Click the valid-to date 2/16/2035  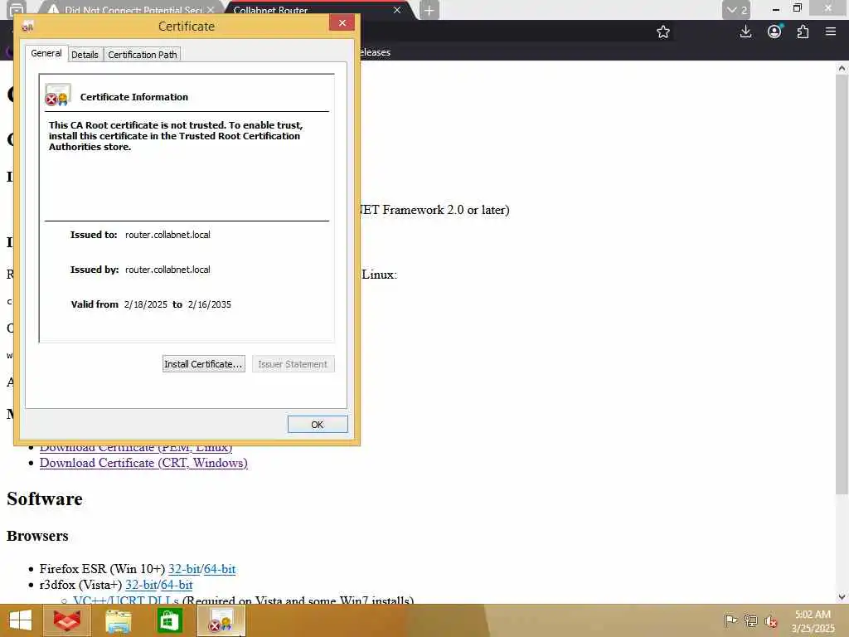click(210, 304)
